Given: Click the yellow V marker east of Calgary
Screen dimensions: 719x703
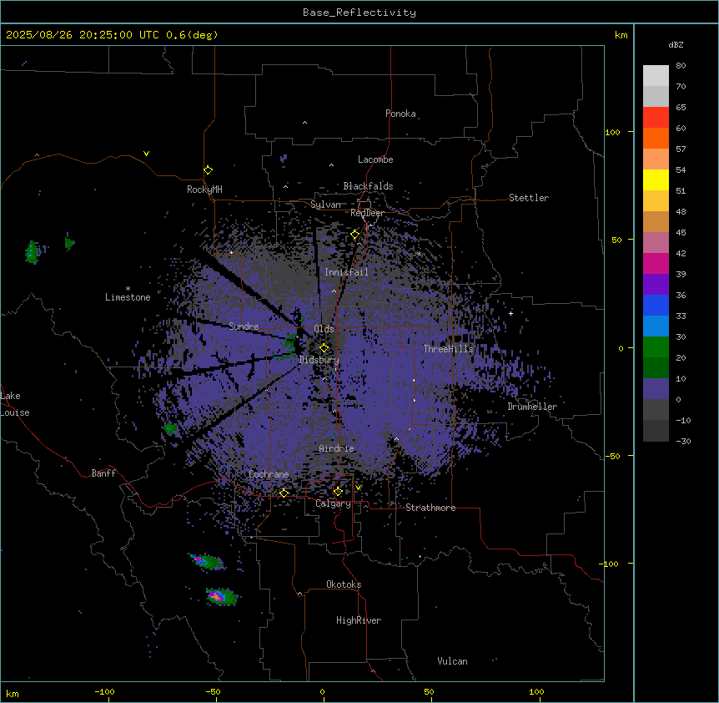Looking at the screenshot, I should 358,488.
